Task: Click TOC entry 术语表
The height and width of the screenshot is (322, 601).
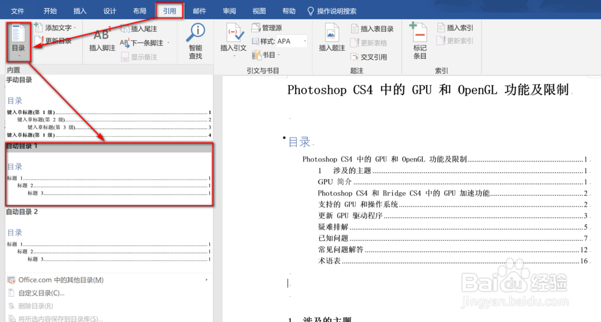Action: (452, 261)
